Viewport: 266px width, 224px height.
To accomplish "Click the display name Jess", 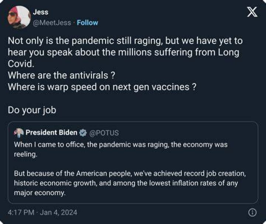I will 41,12.
